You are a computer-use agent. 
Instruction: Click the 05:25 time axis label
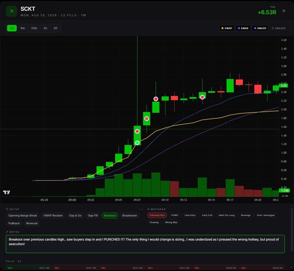pos(44,200)
